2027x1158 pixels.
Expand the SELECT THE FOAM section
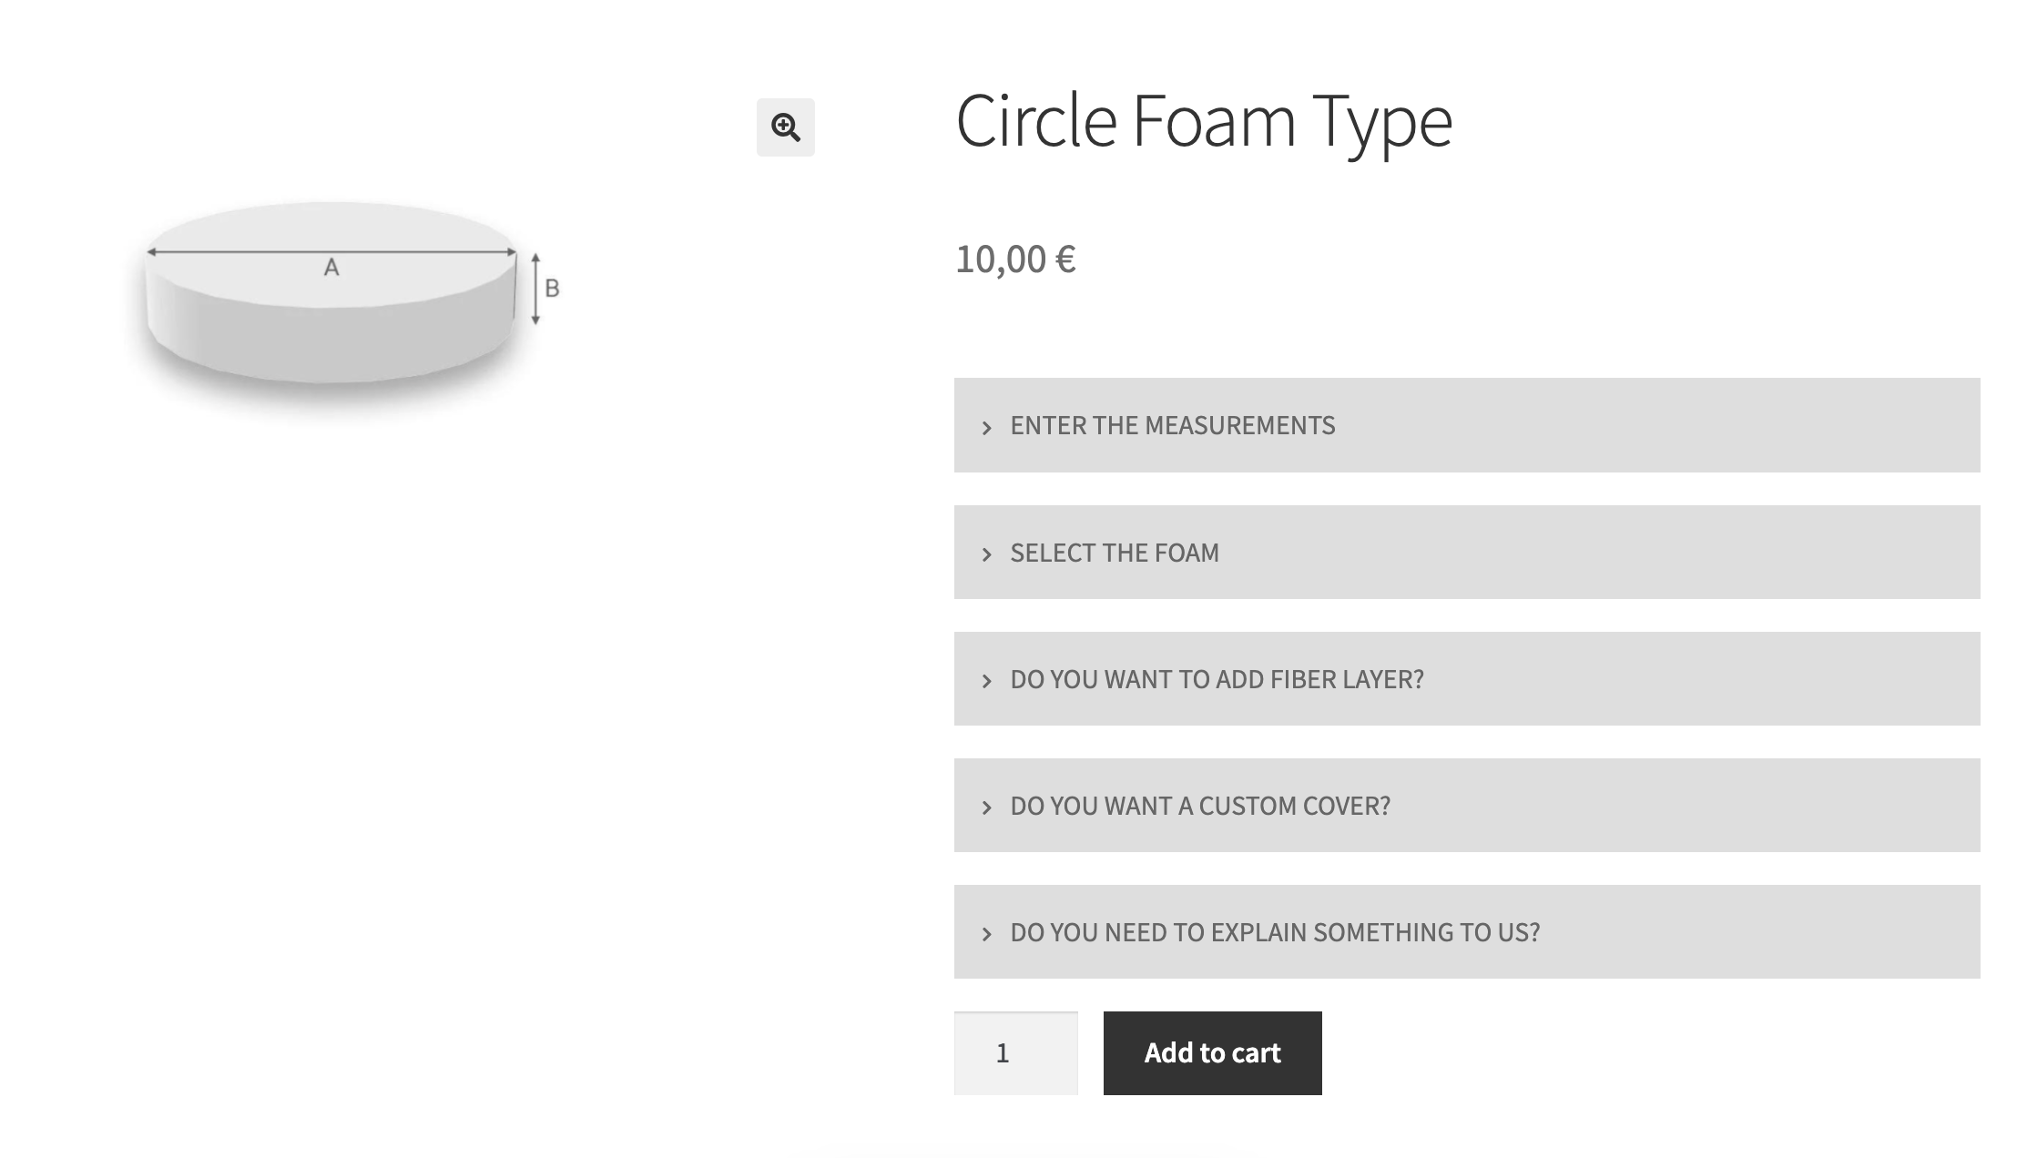tap(1467, 552)
